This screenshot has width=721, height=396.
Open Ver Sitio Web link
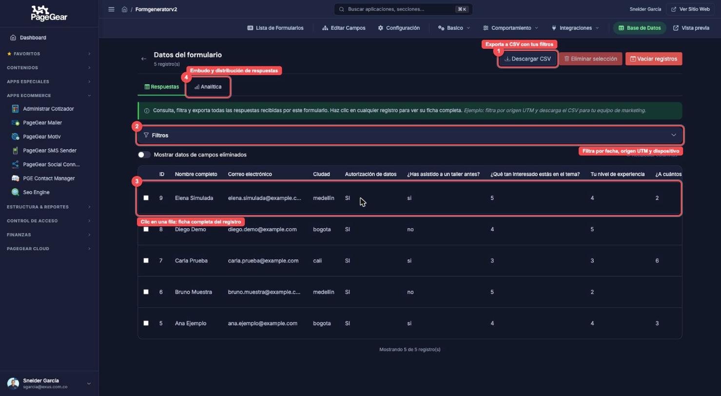(x=690, y=9)
